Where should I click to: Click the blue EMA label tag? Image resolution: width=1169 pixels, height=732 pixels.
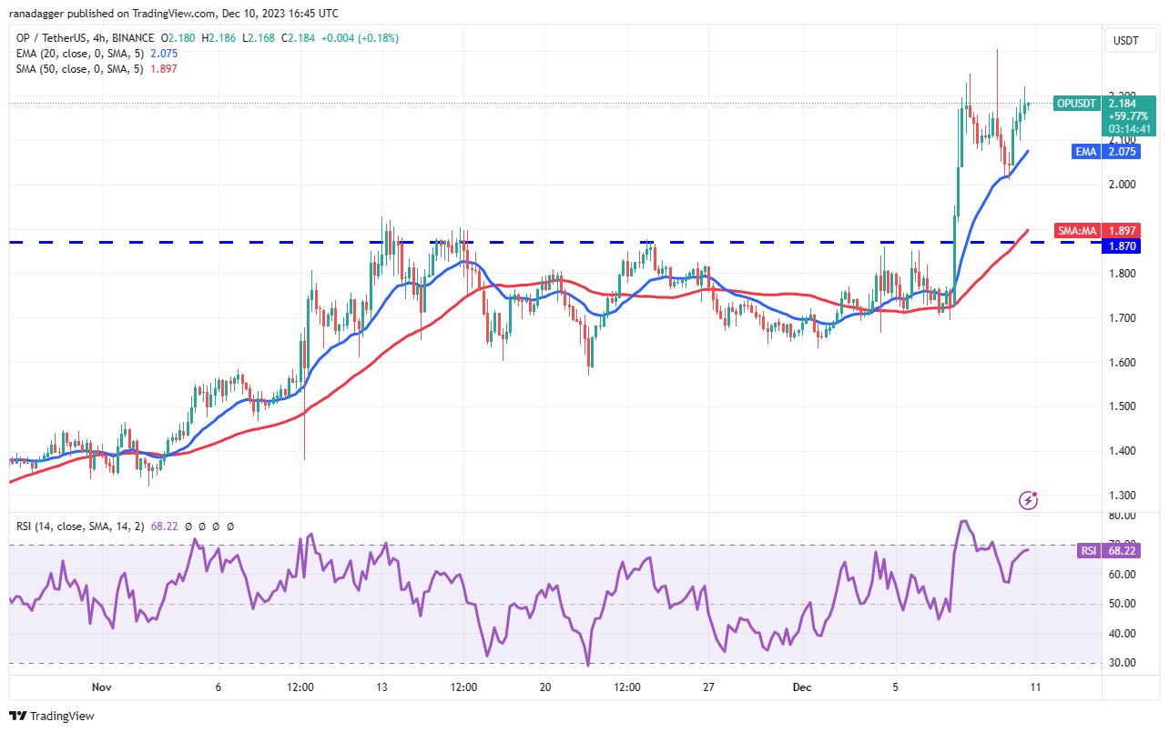tap(1085, 152)
